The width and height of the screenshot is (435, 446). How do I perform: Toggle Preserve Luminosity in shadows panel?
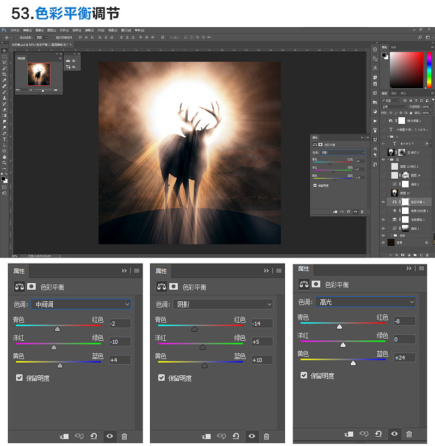[x=161, y=377]
